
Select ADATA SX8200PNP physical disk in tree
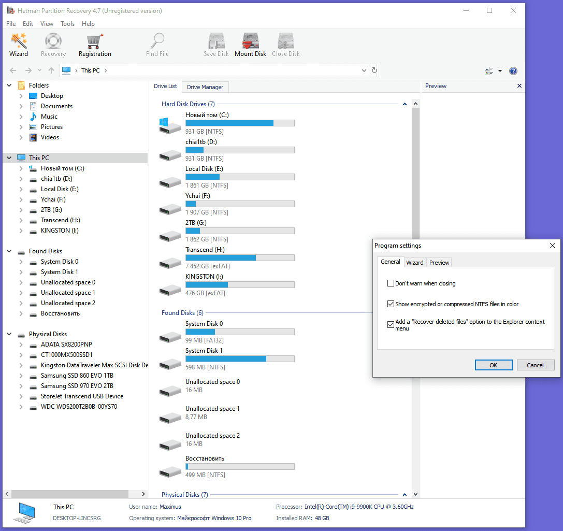click(x=66, y=345)
